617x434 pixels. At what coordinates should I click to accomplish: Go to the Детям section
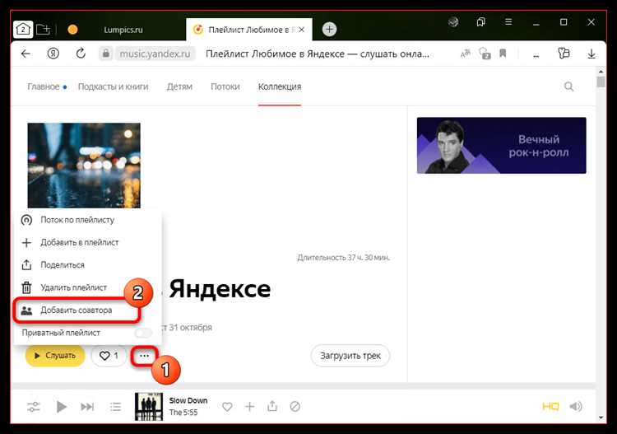point(179,86)
